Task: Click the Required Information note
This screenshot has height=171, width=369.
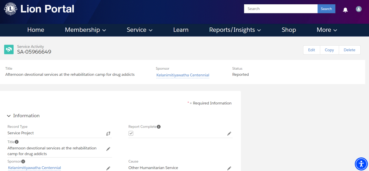Action: point(209,103)
